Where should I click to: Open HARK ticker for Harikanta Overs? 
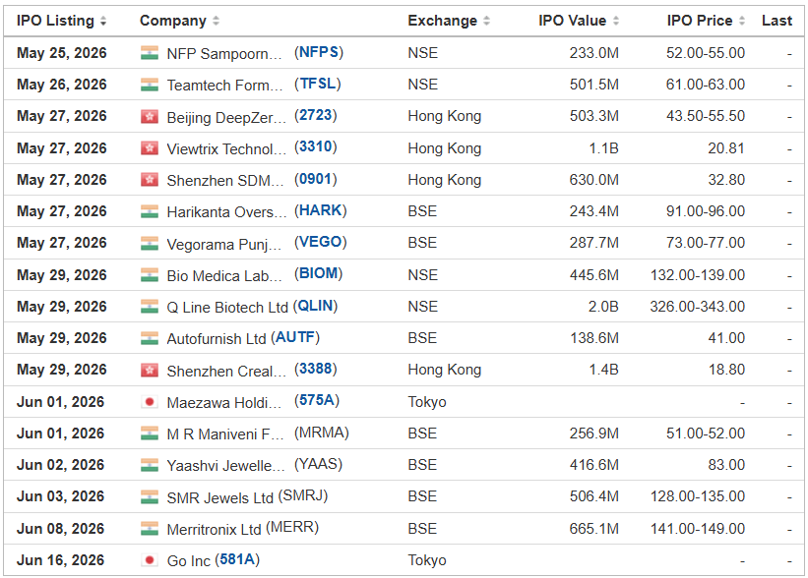[321, 210]
